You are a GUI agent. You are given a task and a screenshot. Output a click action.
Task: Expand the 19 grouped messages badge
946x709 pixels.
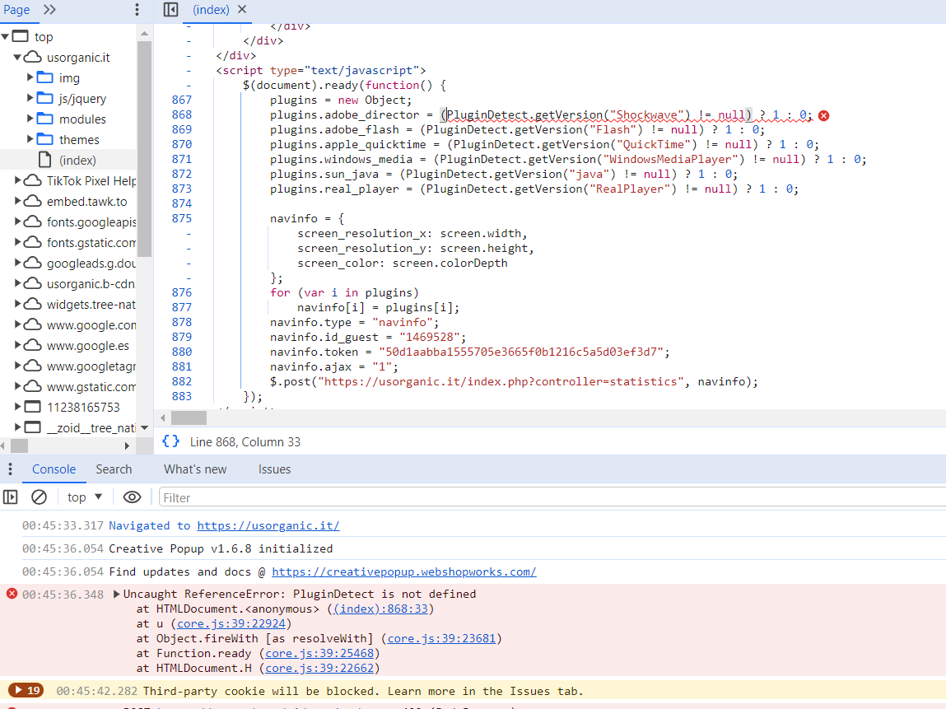26,691
